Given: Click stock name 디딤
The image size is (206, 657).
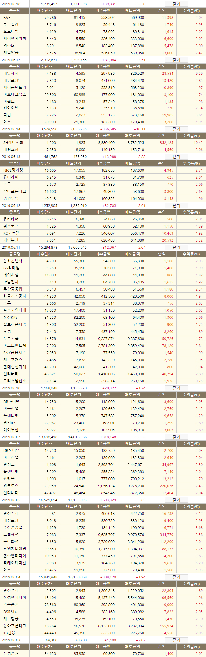Looking at the screenshot, I should [x=7, y=115].
